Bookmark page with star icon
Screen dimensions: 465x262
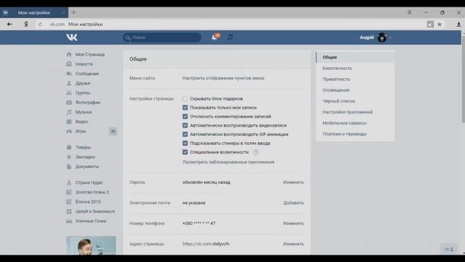(x=440, y=24)
